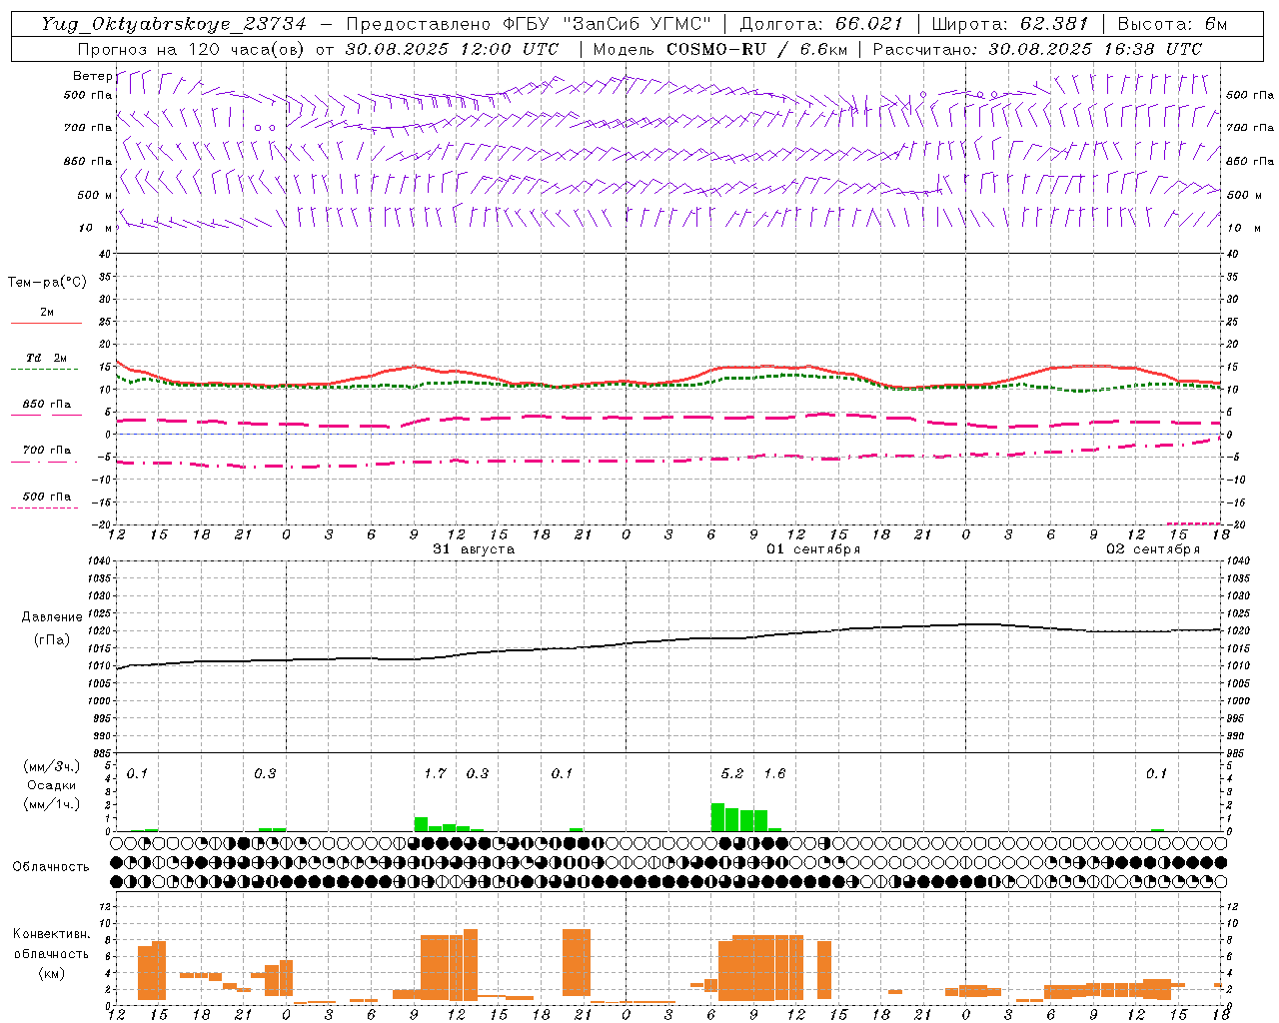Click the Широта: 62.381 value
This screenshot has width=1279, height=1023.
pyautogui.click(x=1010, y=24)
